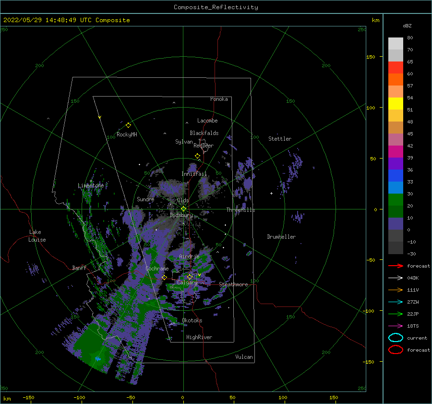This screenshot has width=432, height=404.
Task: Click the Sundre town label
Action: click(146, 199)
